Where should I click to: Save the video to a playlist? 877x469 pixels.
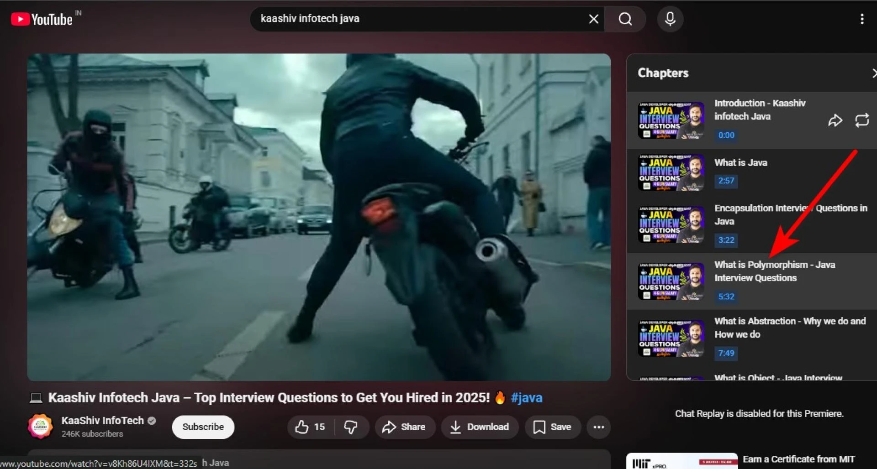coord(553,427)
